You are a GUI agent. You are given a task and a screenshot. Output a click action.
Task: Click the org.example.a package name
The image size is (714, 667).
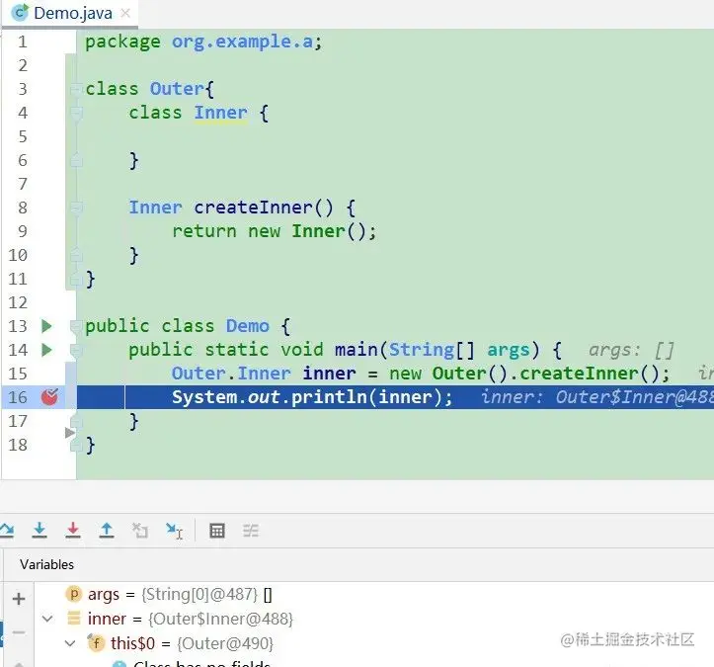[242, 42]
